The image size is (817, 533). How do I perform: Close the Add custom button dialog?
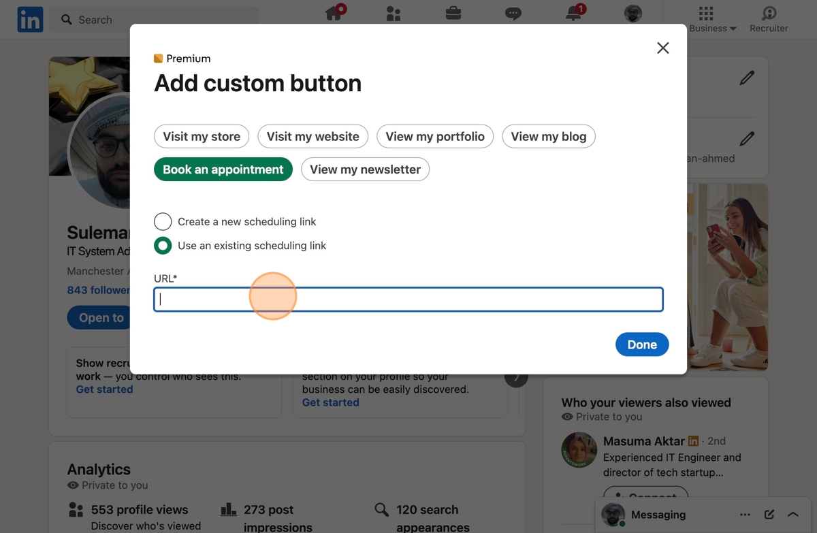pyautogui.click(x=663, y=48)
